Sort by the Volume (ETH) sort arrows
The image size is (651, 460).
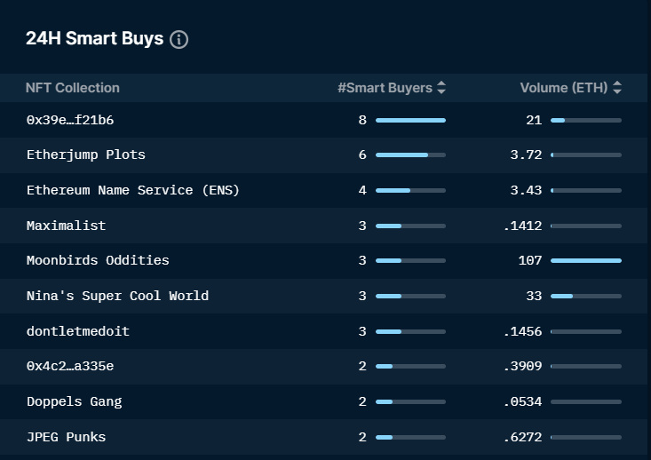(x=617, y=88)
